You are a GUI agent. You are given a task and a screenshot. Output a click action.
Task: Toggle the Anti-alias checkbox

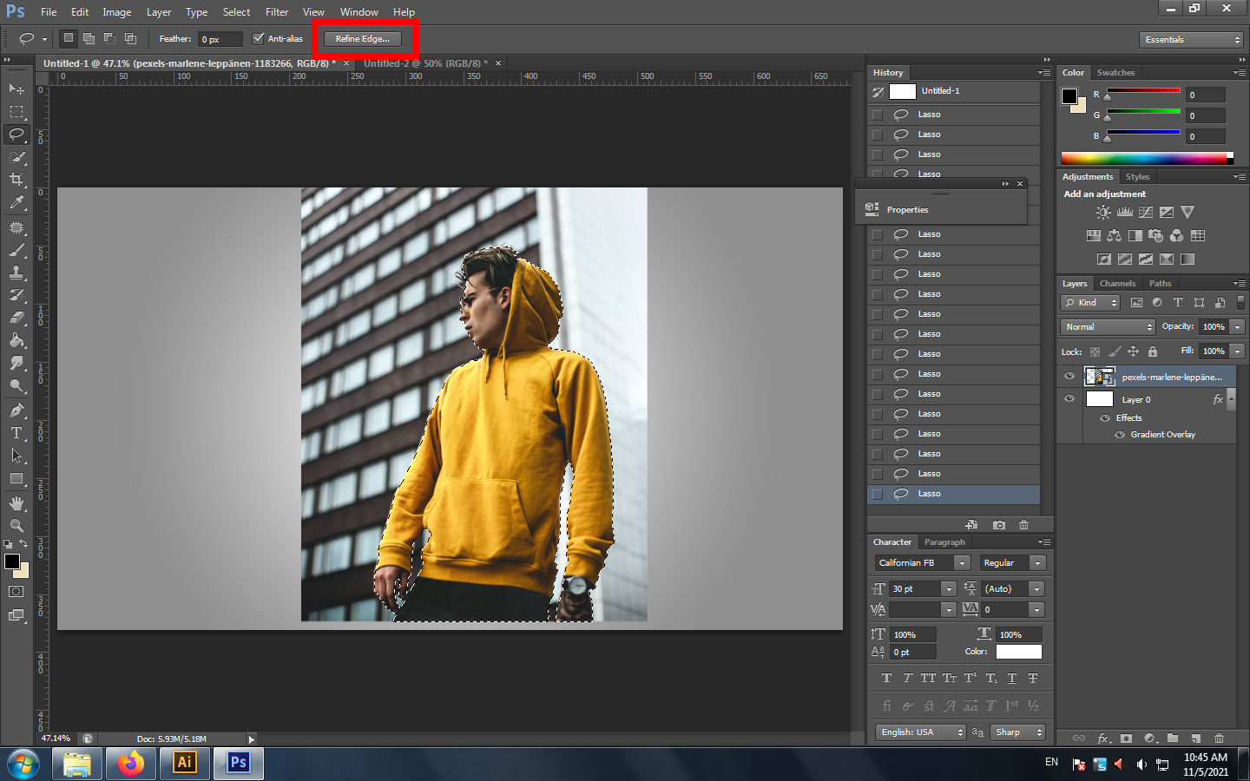tap(258, 38)
